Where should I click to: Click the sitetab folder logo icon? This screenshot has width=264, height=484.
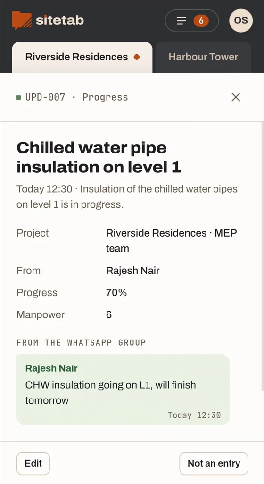tap(22, 20)
